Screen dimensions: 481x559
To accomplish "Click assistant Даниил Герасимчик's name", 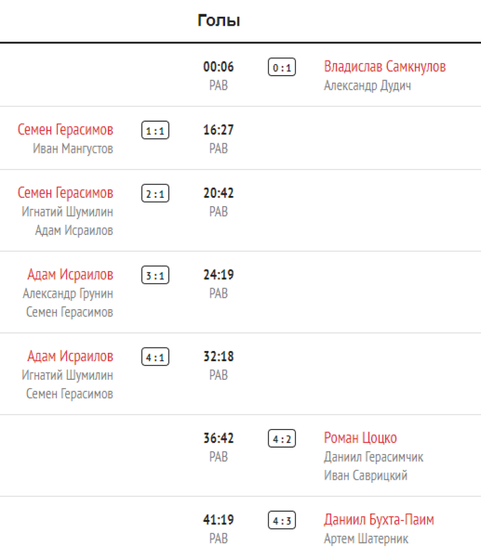I will pyautogui.click(x=374, y=457).
